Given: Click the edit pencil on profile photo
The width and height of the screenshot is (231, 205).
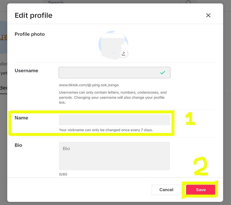Looking at the screenshot, I should 124,53.
